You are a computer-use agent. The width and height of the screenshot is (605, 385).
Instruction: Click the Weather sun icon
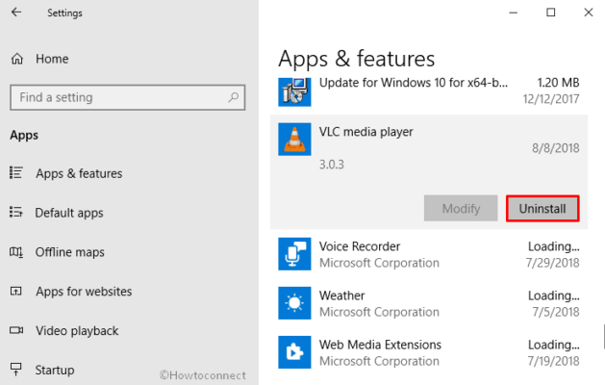294,303
